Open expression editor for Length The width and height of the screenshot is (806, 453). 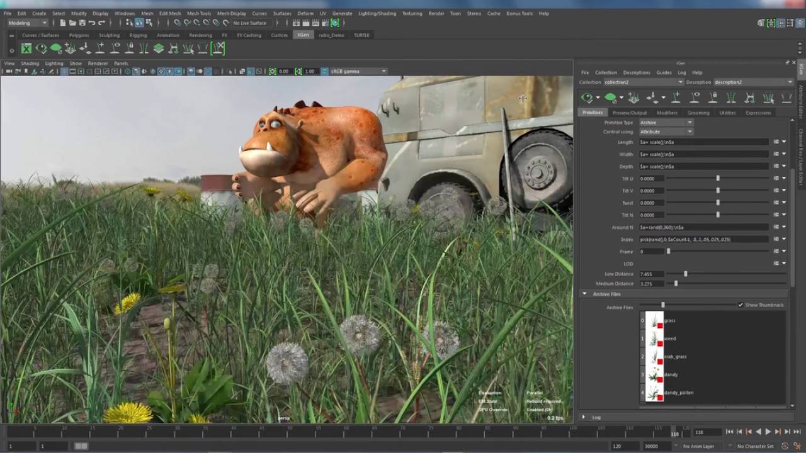(x=776, y=142)
